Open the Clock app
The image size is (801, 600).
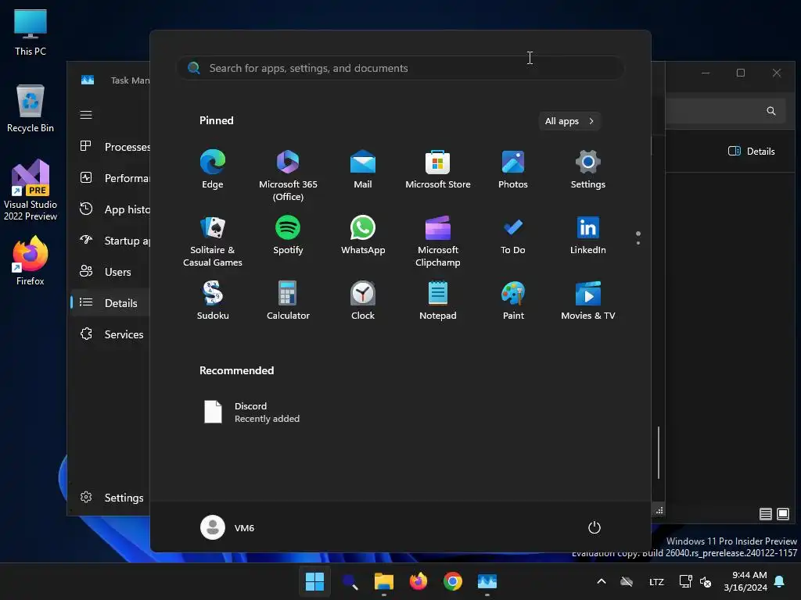click(363, 301)
